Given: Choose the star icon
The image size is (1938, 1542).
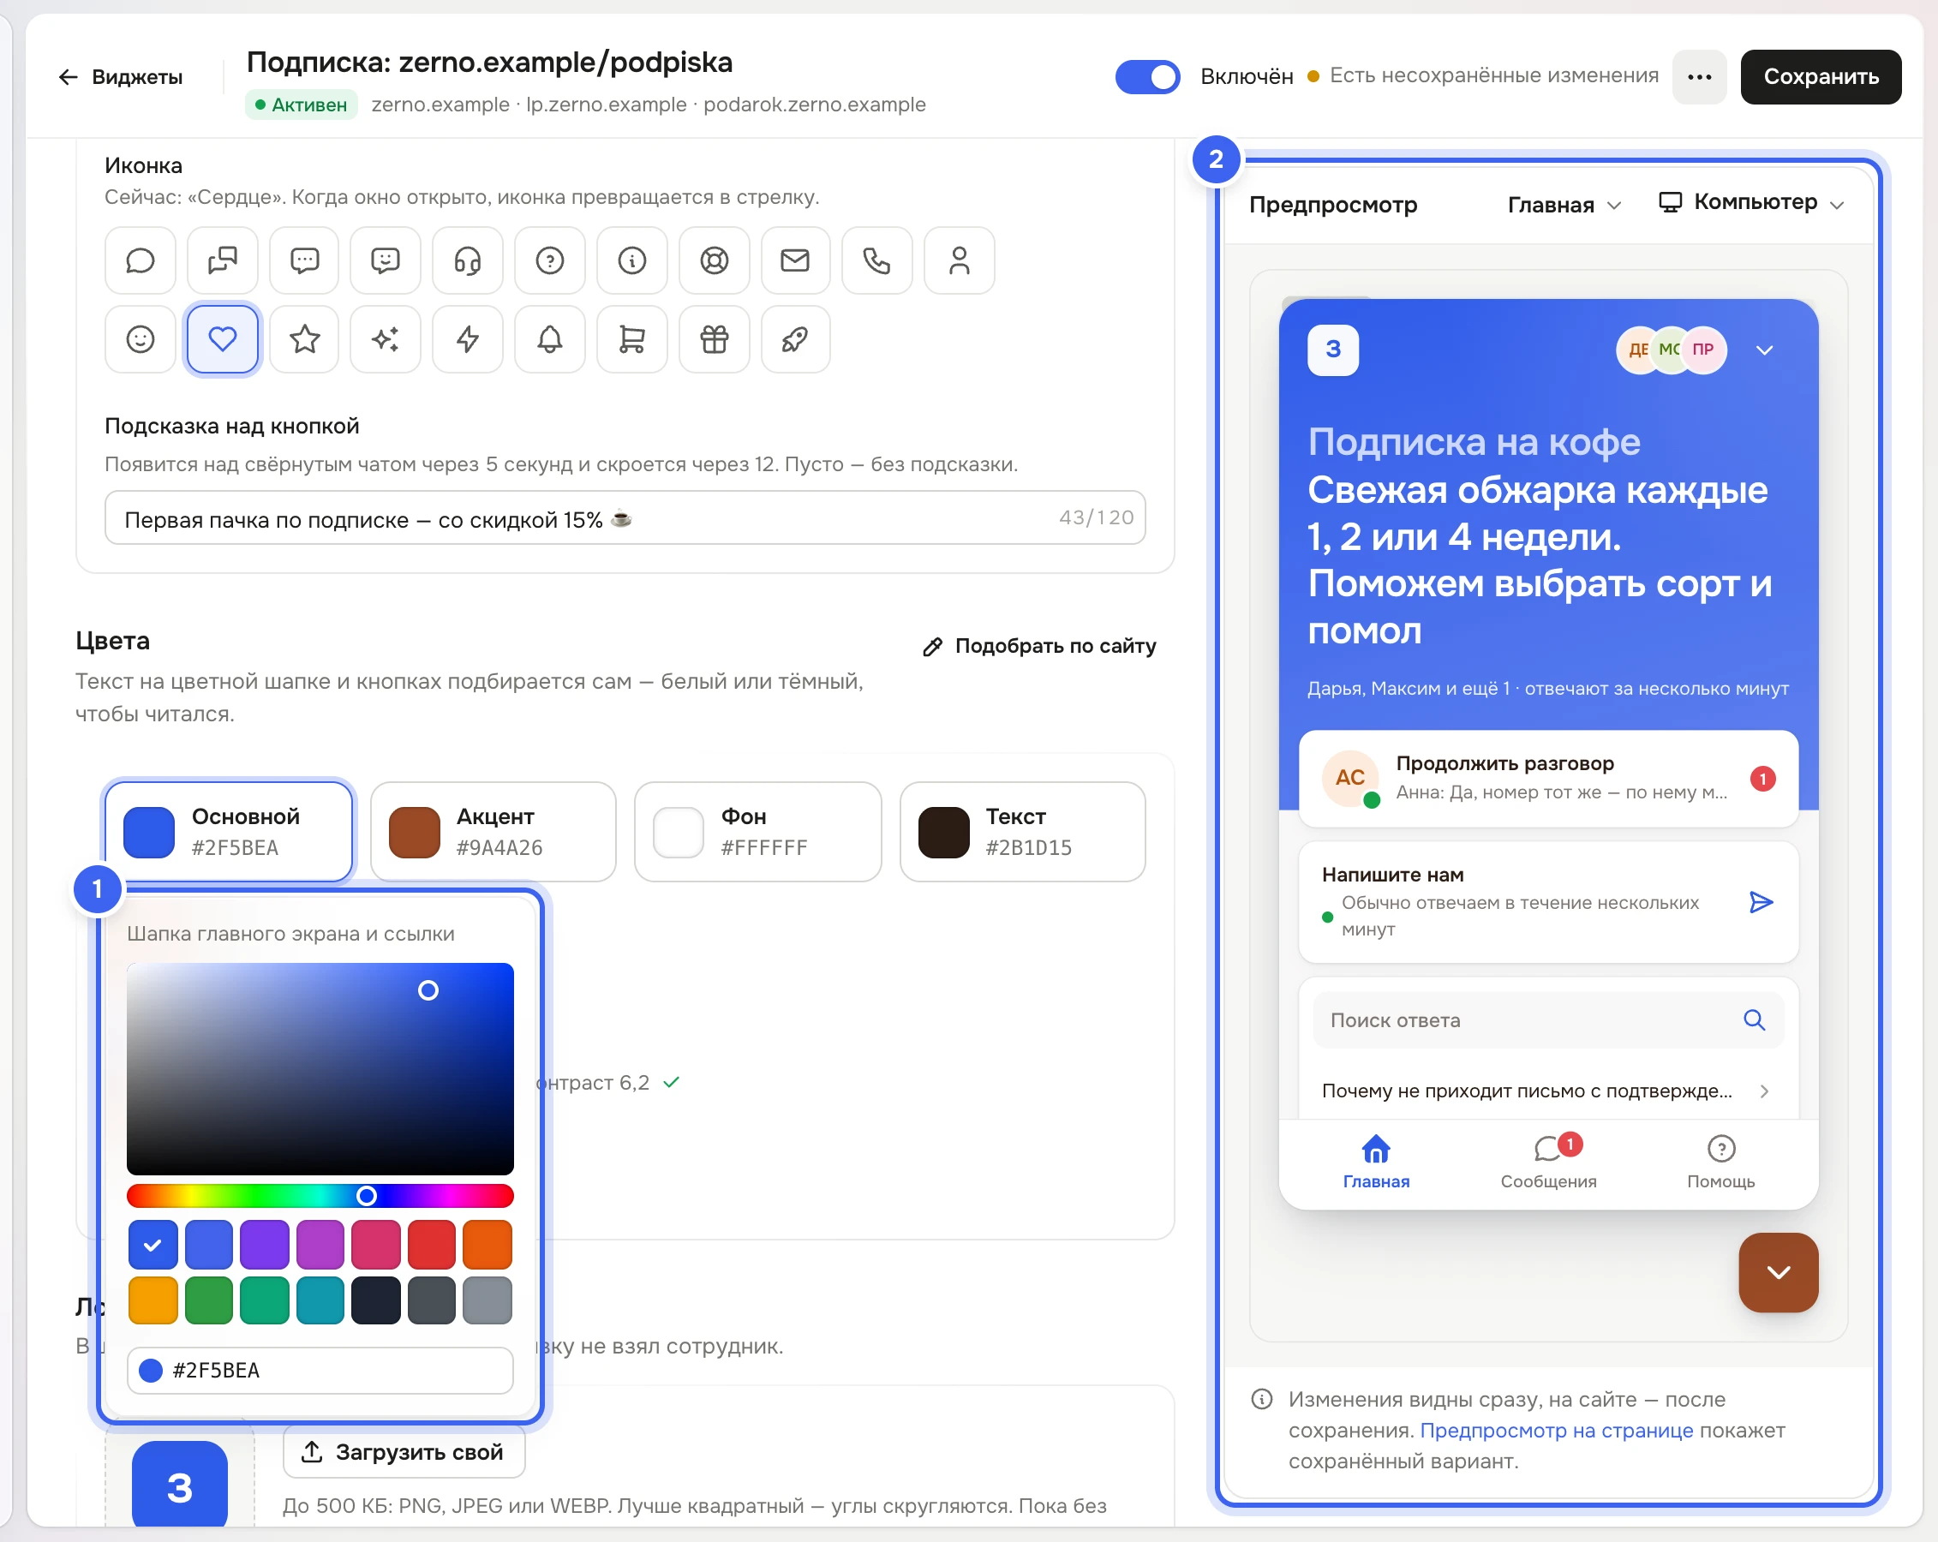Looking at the screenshot, I should coord(305,340).
